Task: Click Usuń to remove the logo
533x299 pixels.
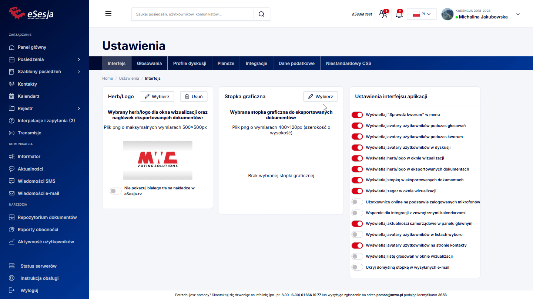Action: coord(194,97)
